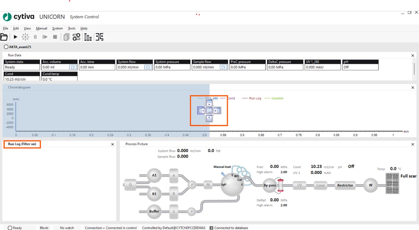
Task: Toggle CV unit for Acc. volume
Action: coord(73,67)
